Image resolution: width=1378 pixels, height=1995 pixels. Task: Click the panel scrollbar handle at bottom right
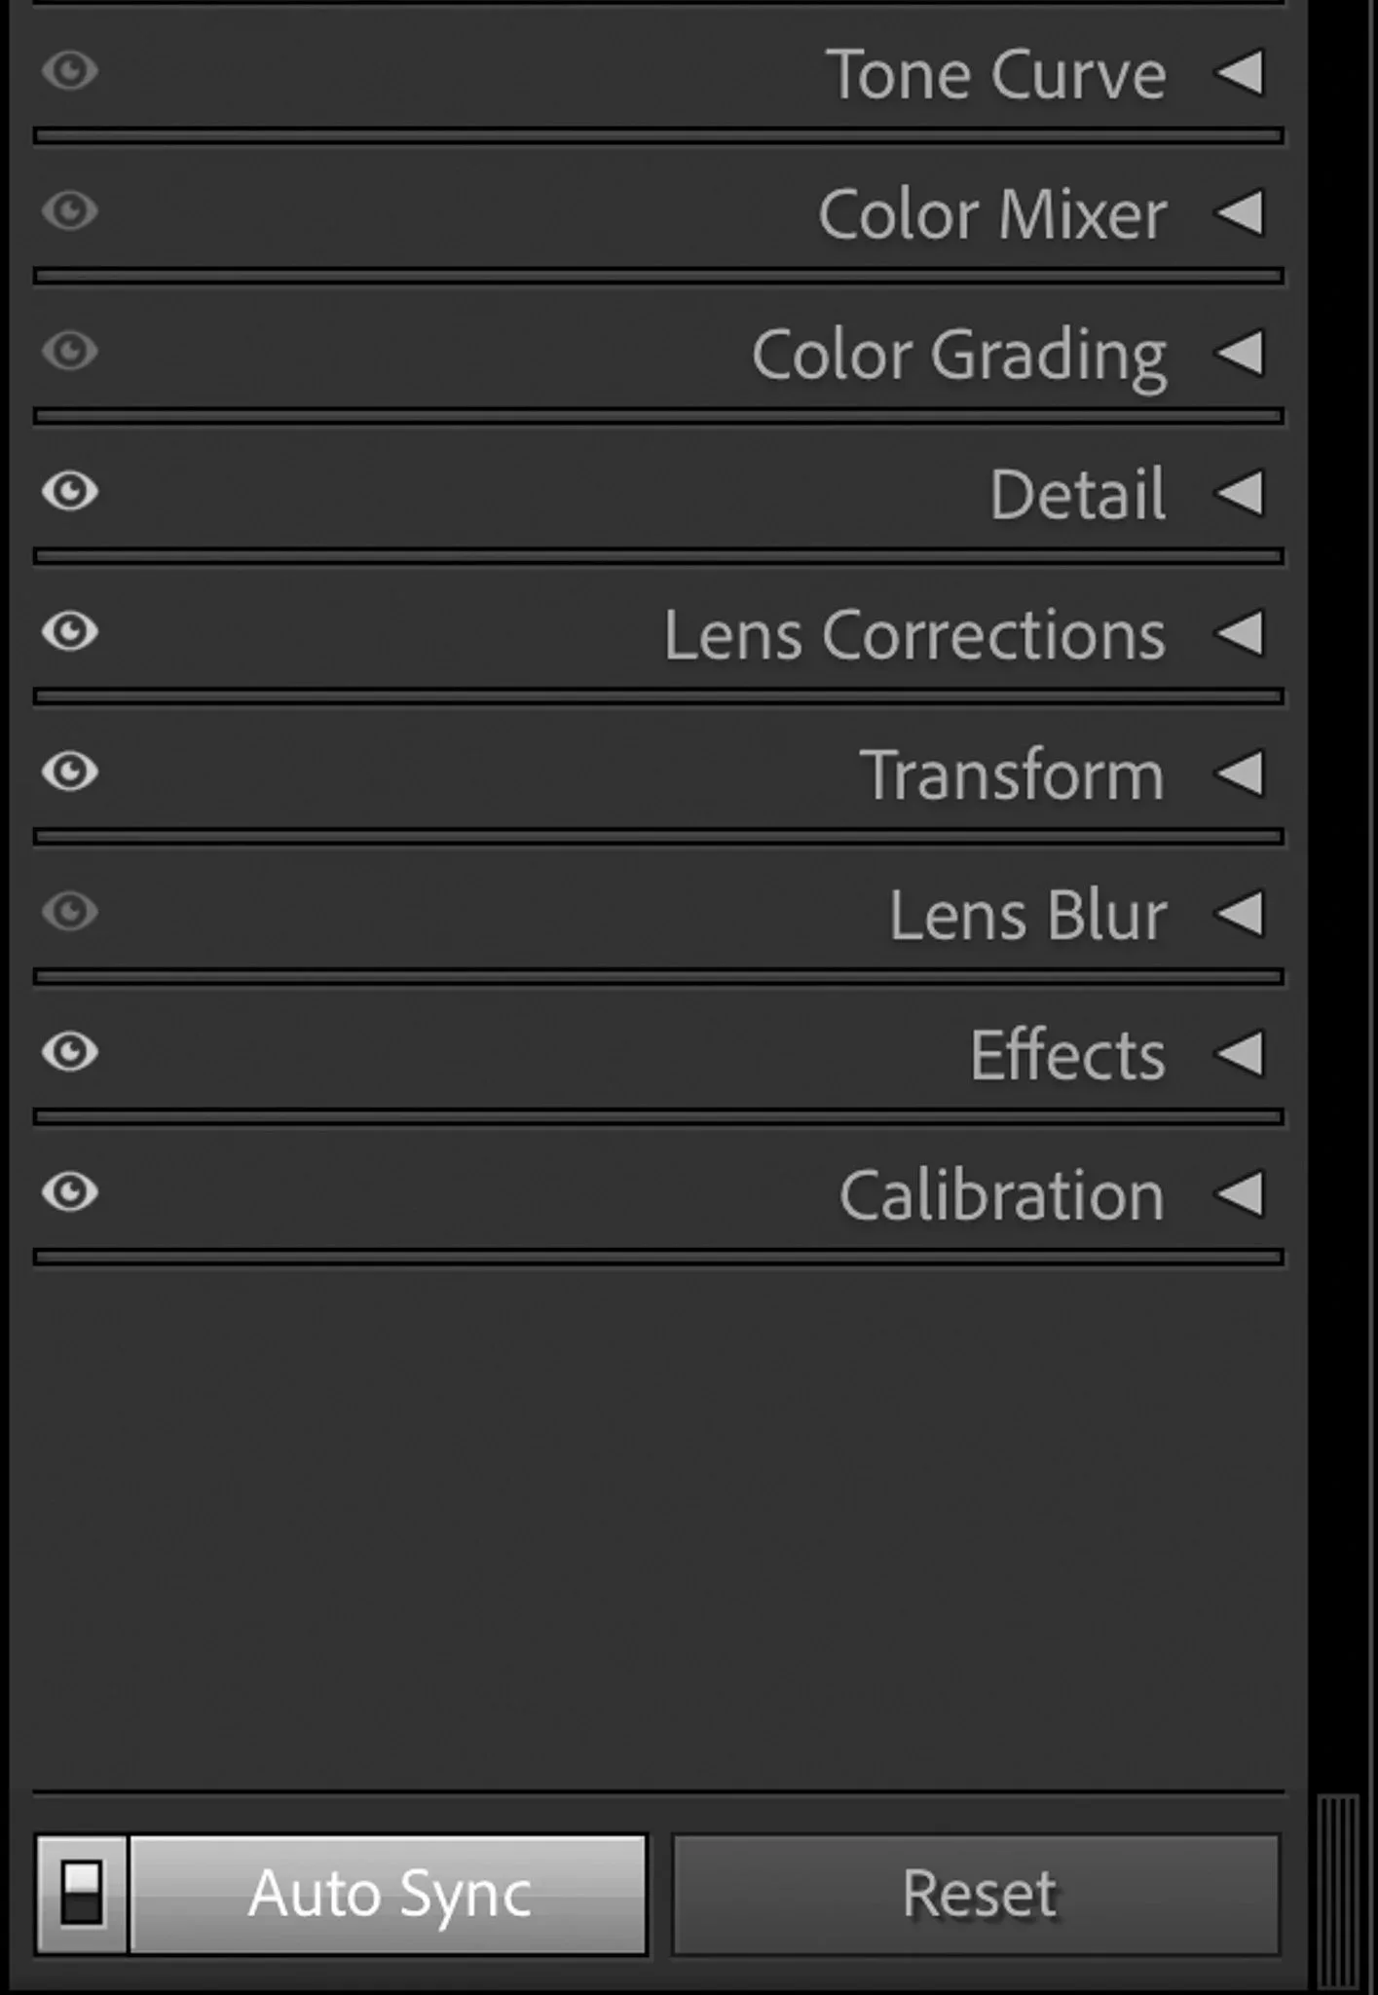point(1339,1892)
